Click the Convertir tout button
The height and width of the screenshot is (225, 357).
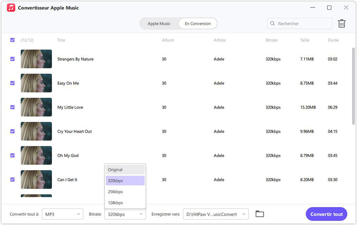point(327,214)
